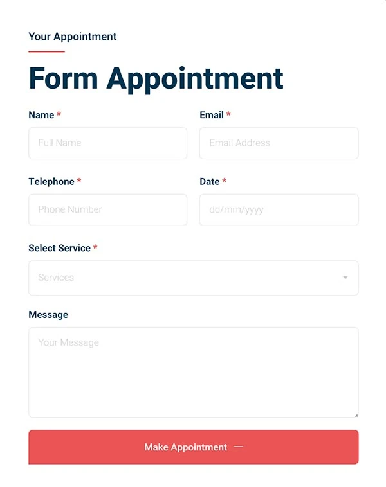The width and height of the screenshot is (386, 487).
Task: Open the Services dropdown
Action: point(193,278)
